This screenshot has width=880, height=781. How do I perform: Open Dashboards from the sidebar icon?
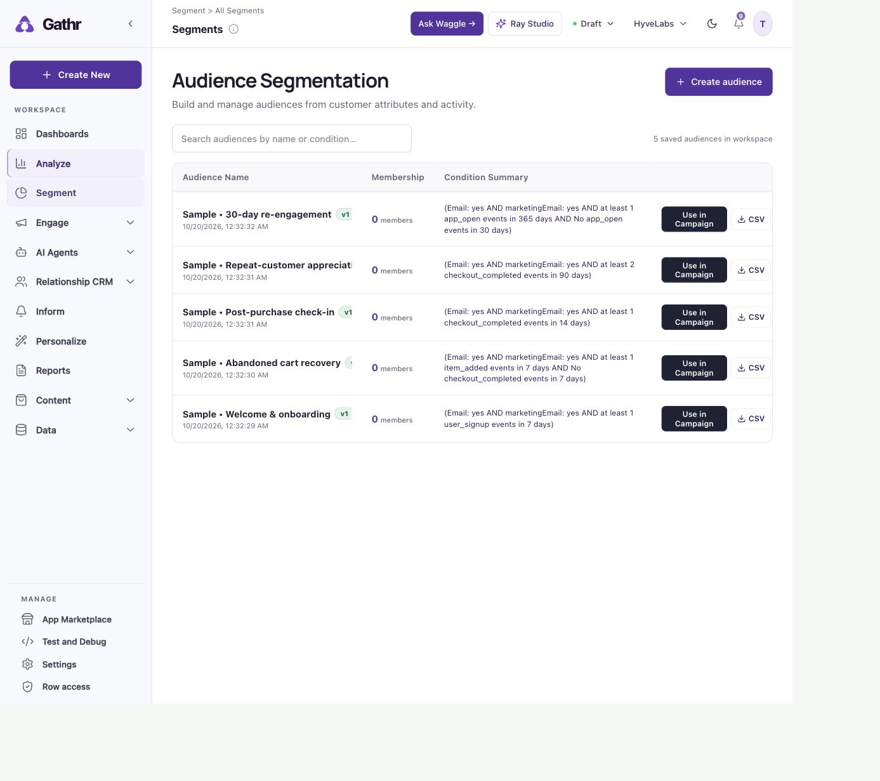[x=21, y=134]
